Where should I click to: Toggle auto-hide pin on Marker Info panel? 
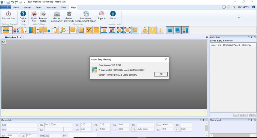click(x=203, y=120)
